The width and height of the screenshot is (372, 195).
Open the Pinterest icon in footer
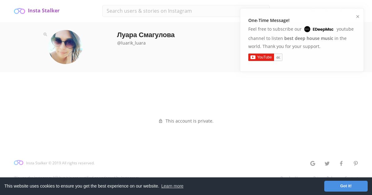tap(356, 163)
